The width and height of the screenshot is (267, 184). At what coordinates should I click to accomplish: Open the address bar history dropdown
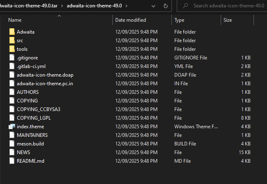click(153, 6)
